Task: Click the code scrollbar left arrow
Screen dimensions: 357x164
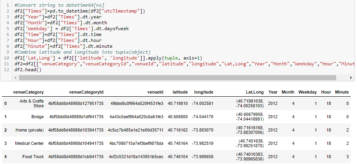Action: tap(15, 78)
